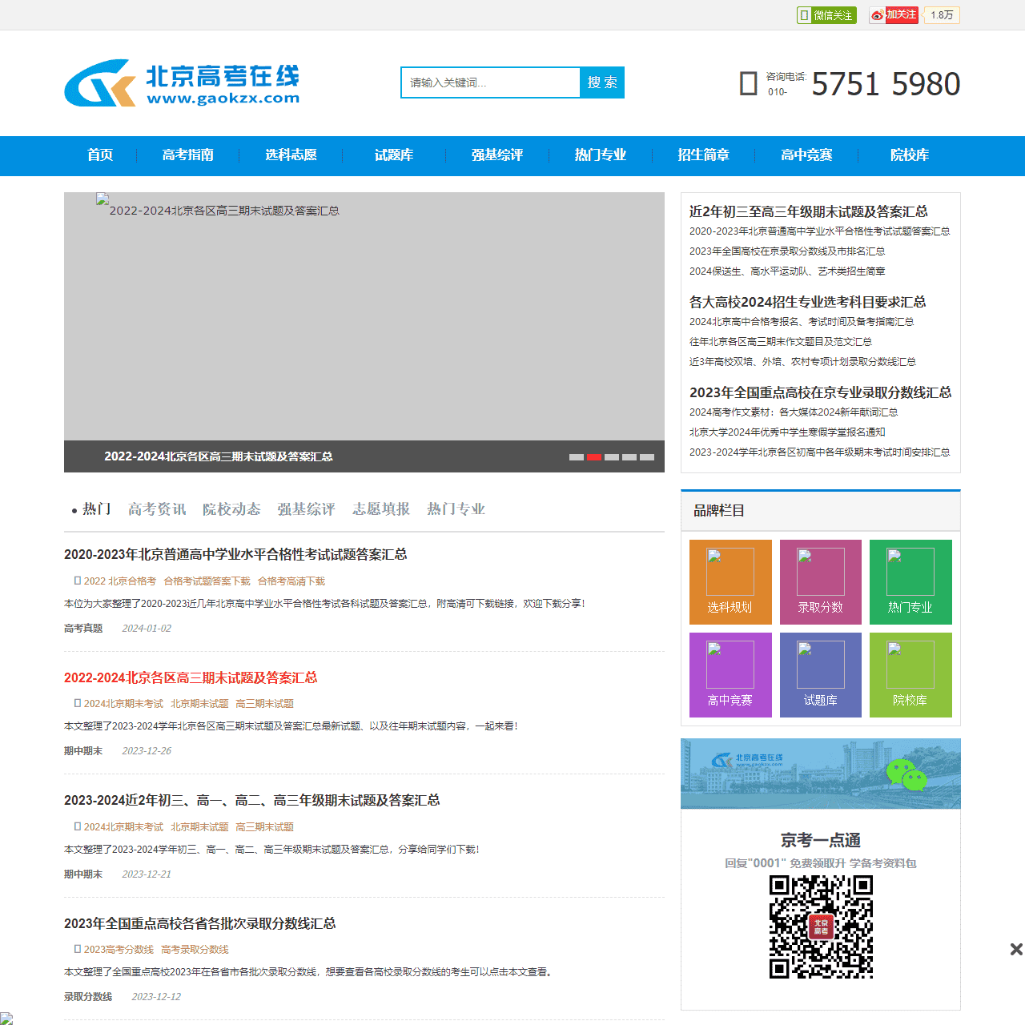1025x1025 pixels.
Task: Click the 高考录取分数线 tag
Action: click(195, 950)
